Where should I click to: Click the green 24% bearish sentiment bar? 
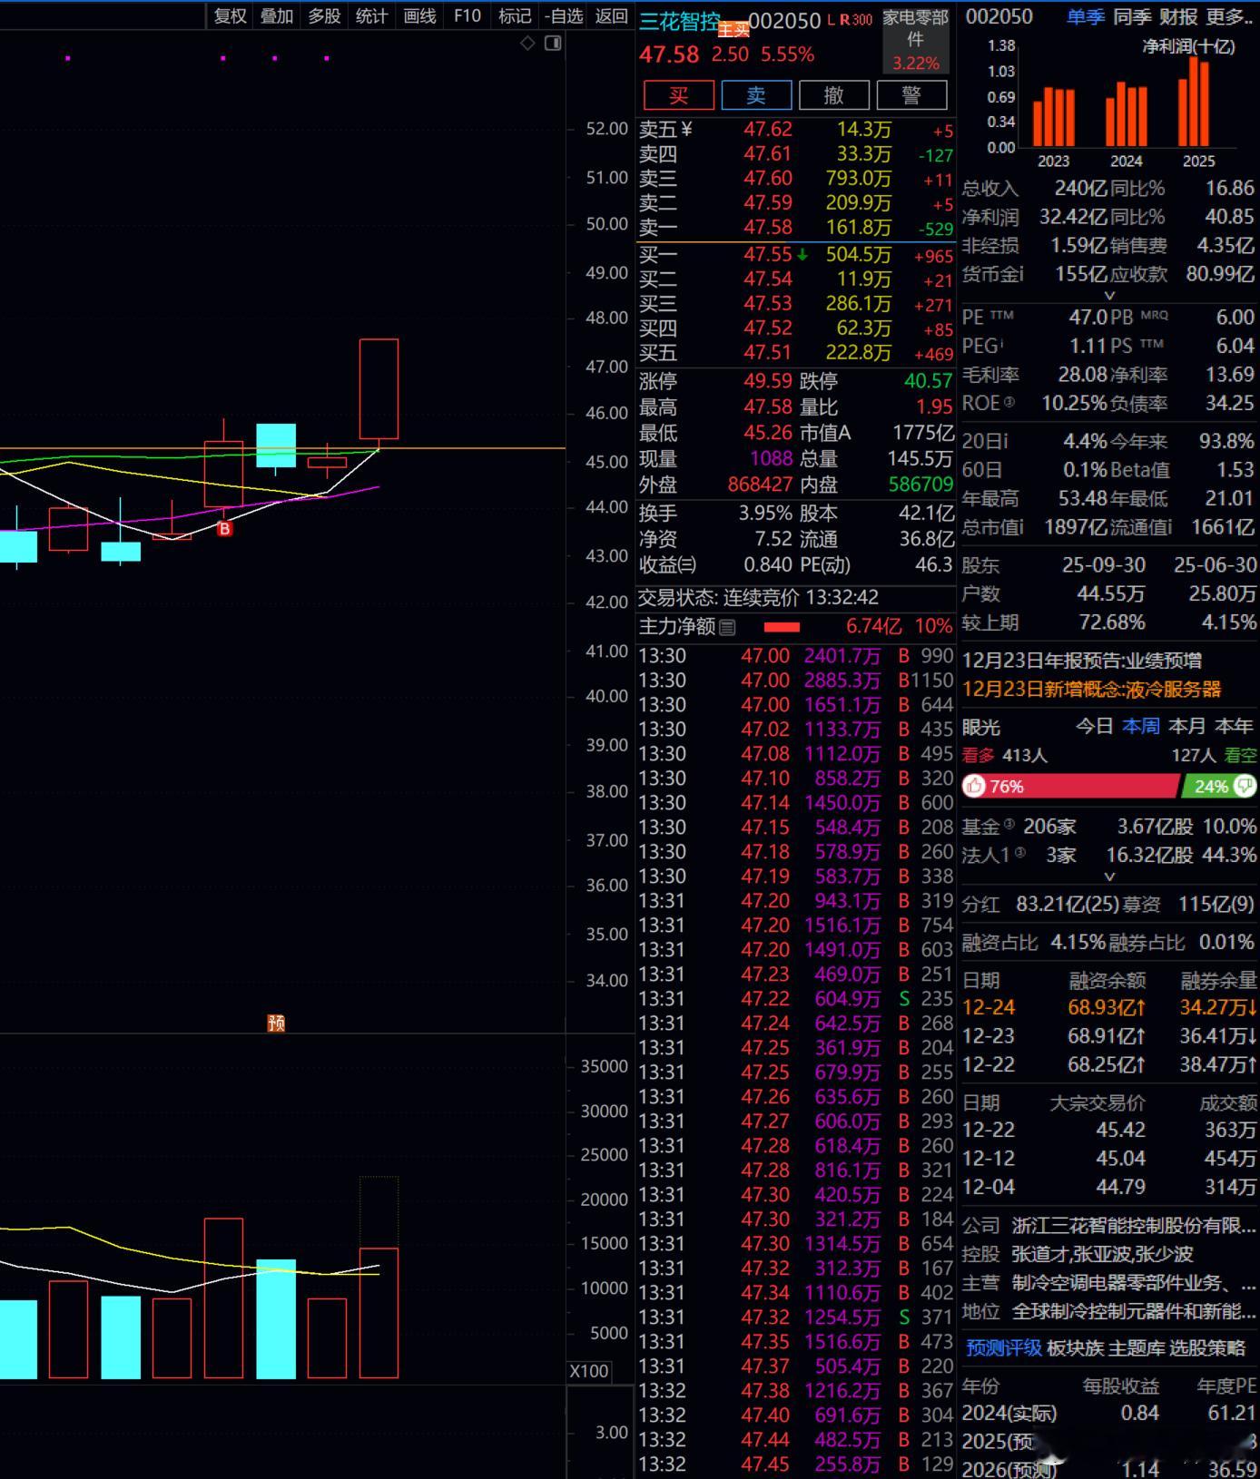click(x=1219, y=786)
